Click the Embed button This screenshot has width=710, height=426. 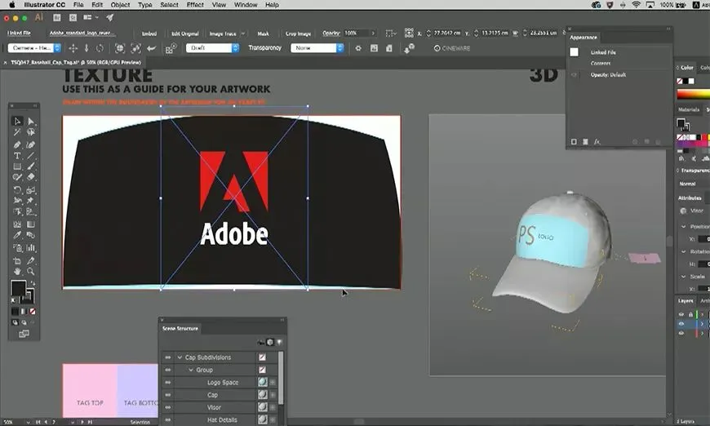149,33
